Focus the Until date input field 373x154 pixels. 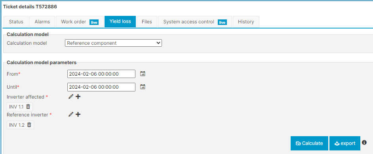(x=101, y=87)
